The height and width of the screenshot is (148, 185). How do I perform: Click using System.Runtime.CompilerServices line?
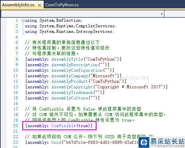point(71,26)
